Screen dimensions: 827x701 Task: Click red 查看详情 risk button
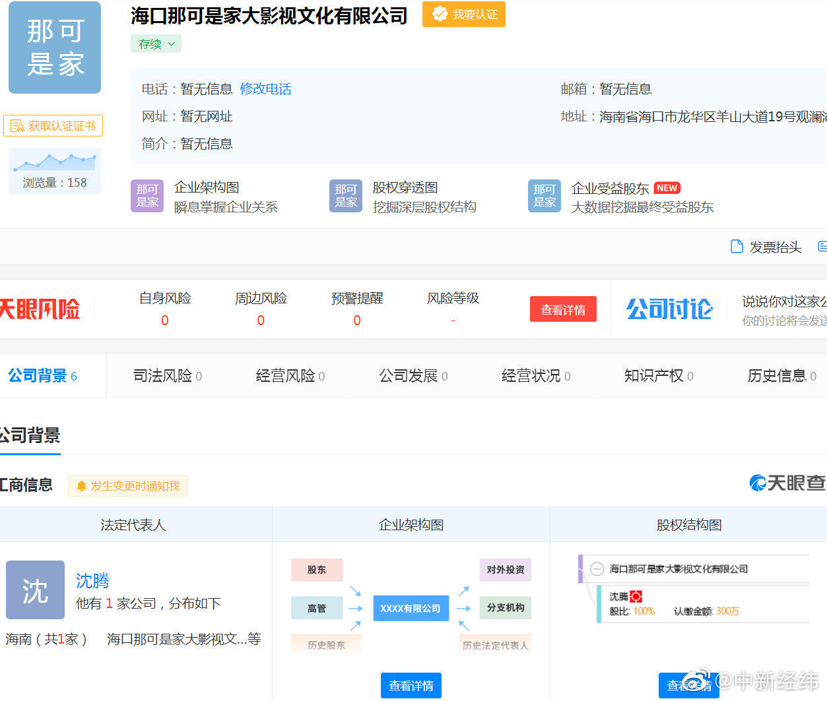coord(563,309)
